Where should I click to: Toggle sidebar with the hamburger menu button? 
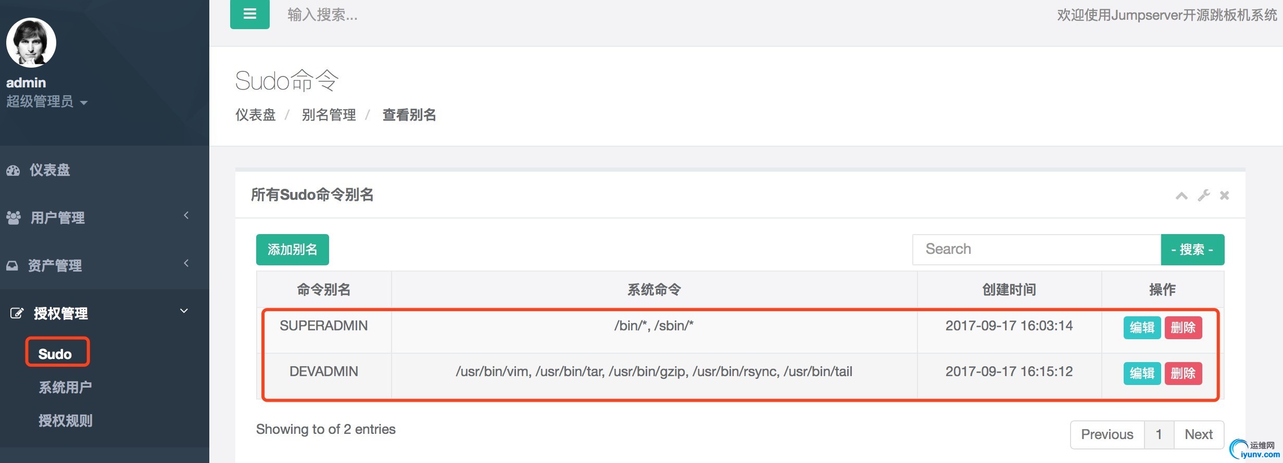click(x=250, y=14)
